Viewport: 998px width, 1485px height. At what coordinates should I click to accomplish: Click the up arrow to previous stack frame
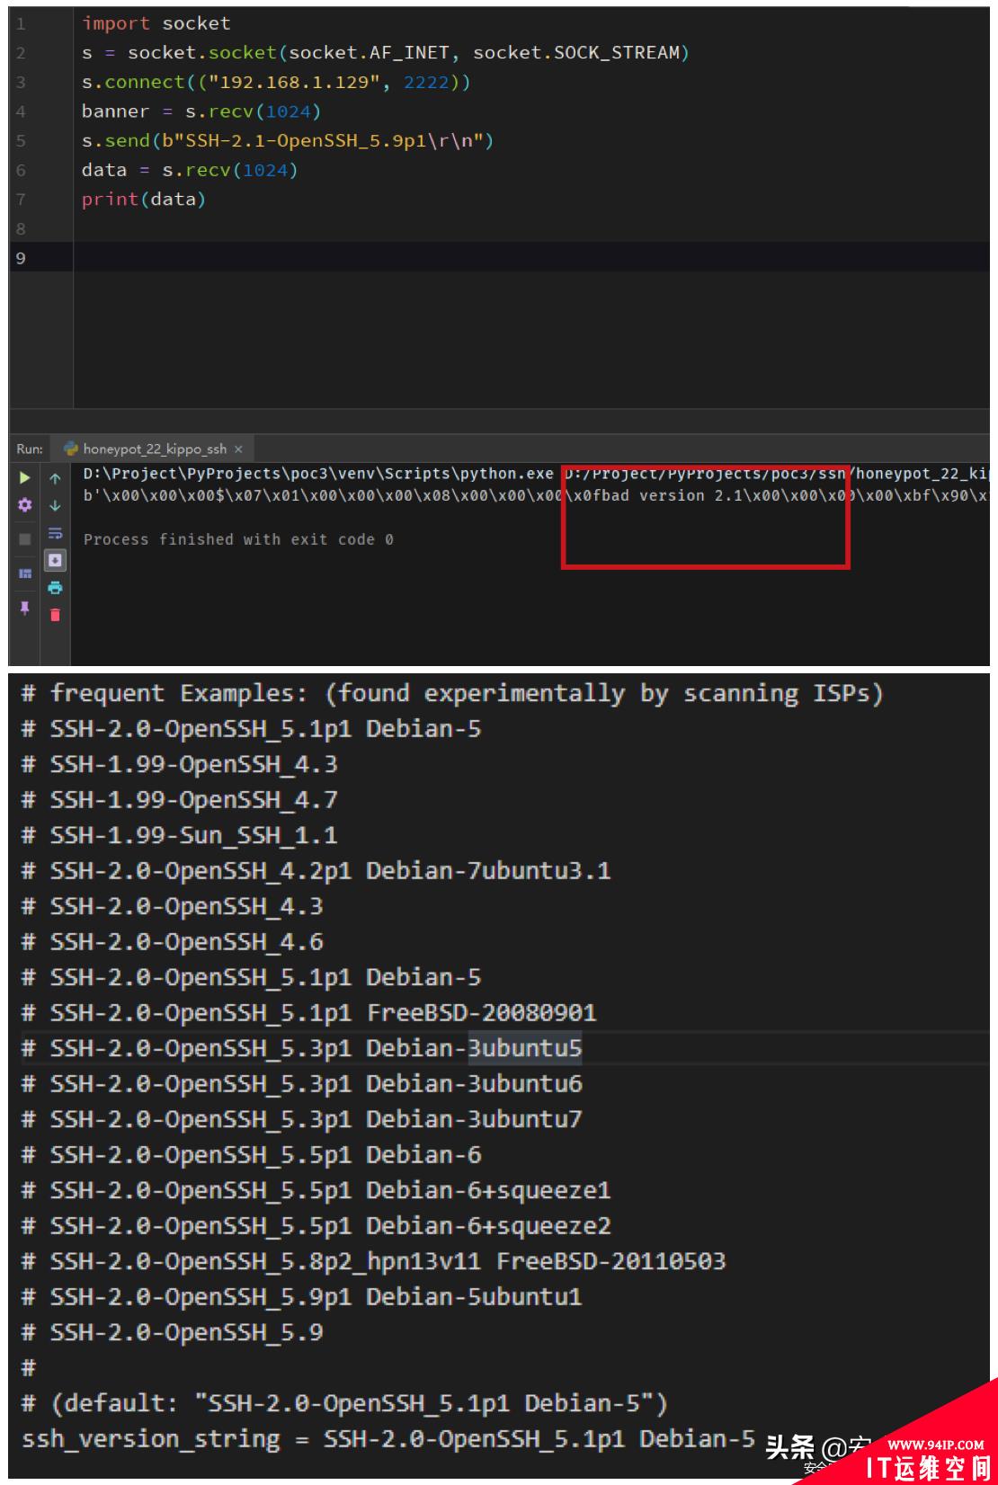point(55,478)
